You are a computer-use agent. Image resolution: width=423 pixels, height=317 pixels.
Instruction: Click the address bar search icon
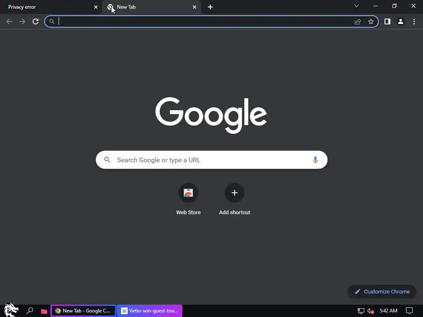coord(52,21)
